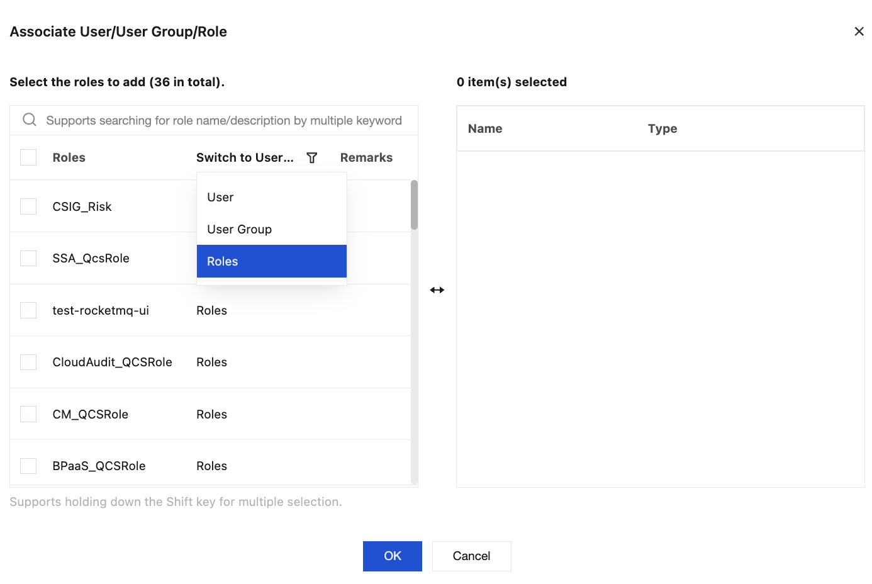Click the search magnifier icon
Viewport: 872px width, 584px height.
tap(30, 120)
